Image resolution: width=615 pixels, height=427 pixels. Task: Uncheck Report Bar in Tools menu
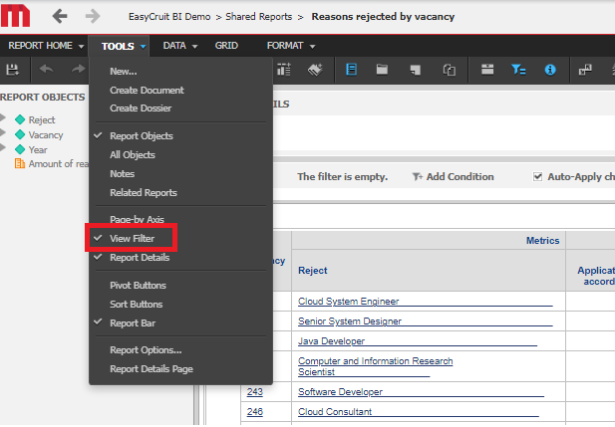(x=133, y=323)
